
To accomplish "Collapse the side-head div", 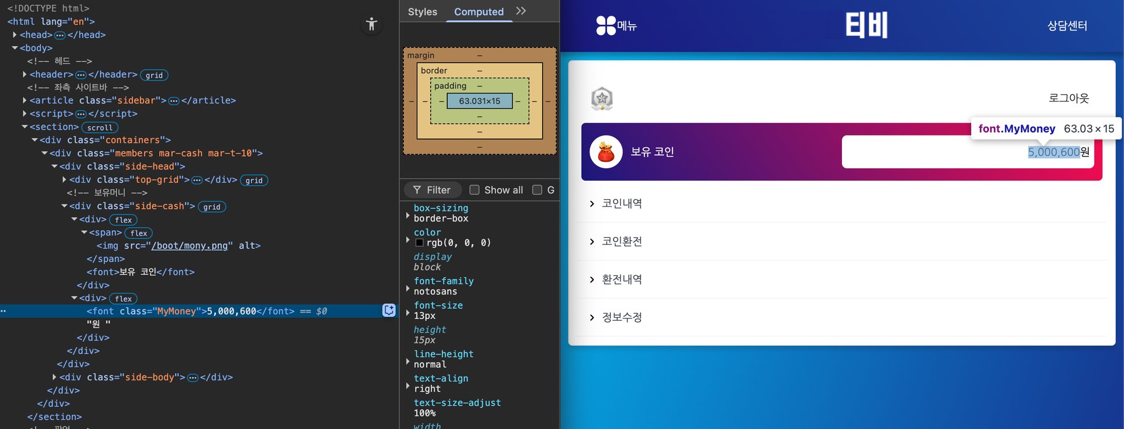I will [x=54, y=167].
